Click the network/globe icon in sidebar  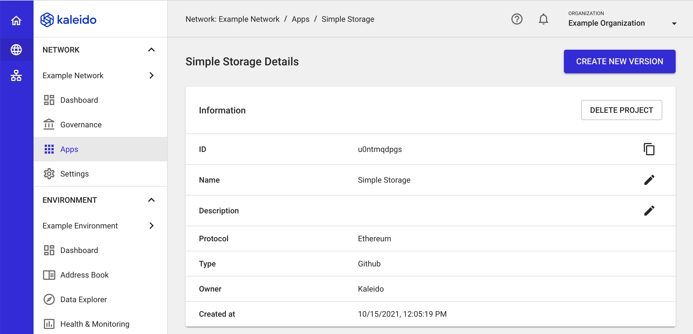[16, 49]
